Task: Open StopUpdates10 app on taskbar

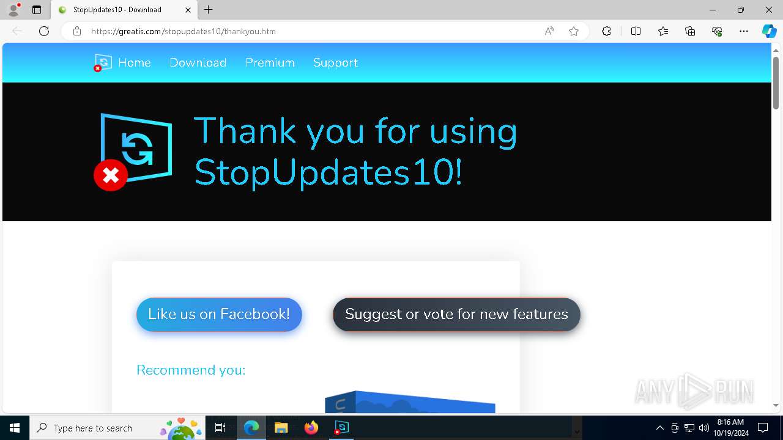Action: pos(341,428)
